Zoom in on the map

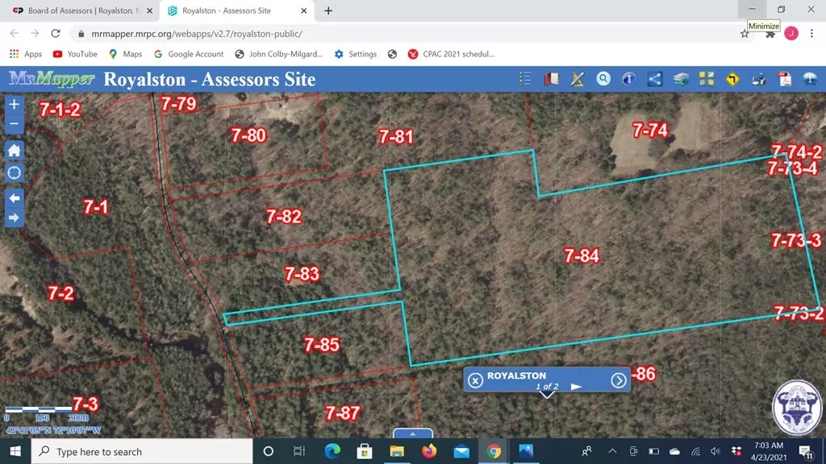[x=13, y=104]
